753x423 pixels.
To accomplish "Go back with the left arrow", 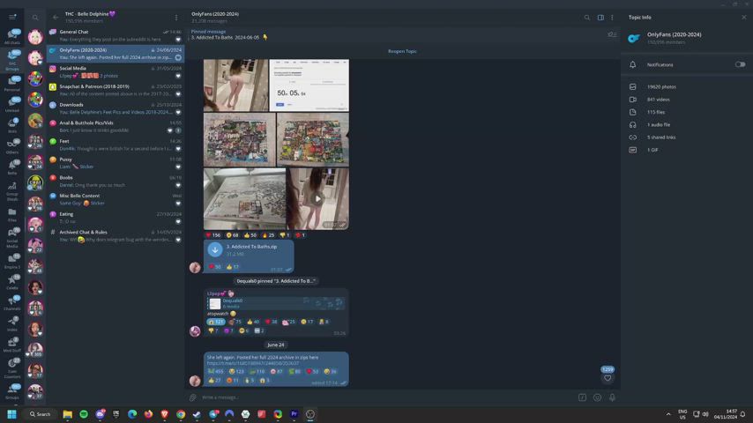I will coord(56,18).
